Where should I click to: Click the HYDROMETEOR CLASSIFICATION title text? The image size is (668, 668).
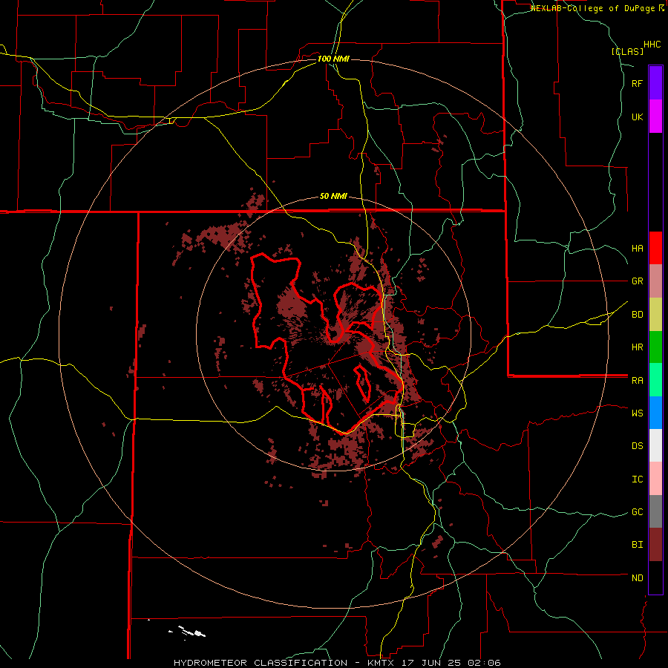coord(261,663)
